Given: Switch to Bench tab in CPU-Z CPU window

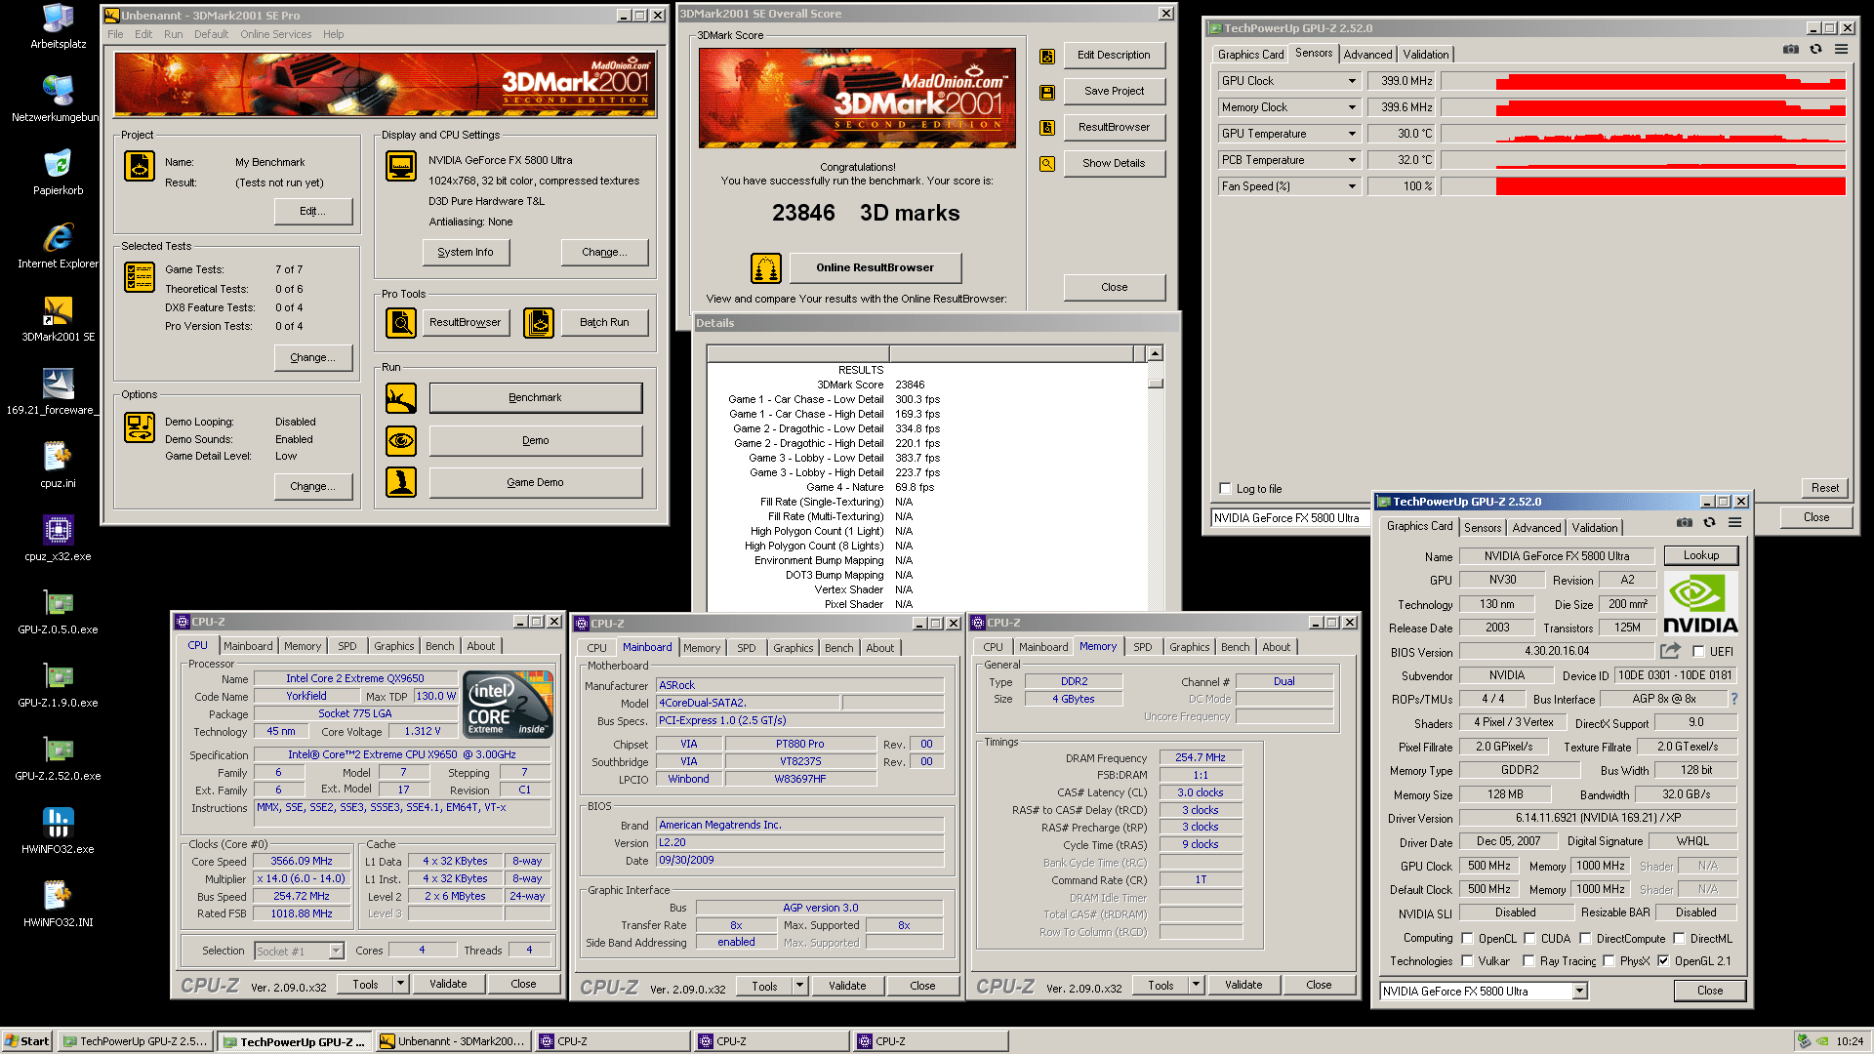Looking at the screenshot, I should click(x=439, y=646).
